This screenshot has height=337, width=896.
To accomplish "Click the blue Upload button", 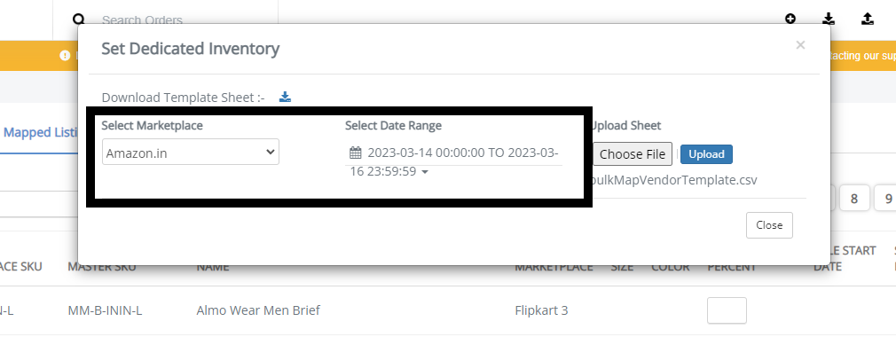I will coord(706,154).
